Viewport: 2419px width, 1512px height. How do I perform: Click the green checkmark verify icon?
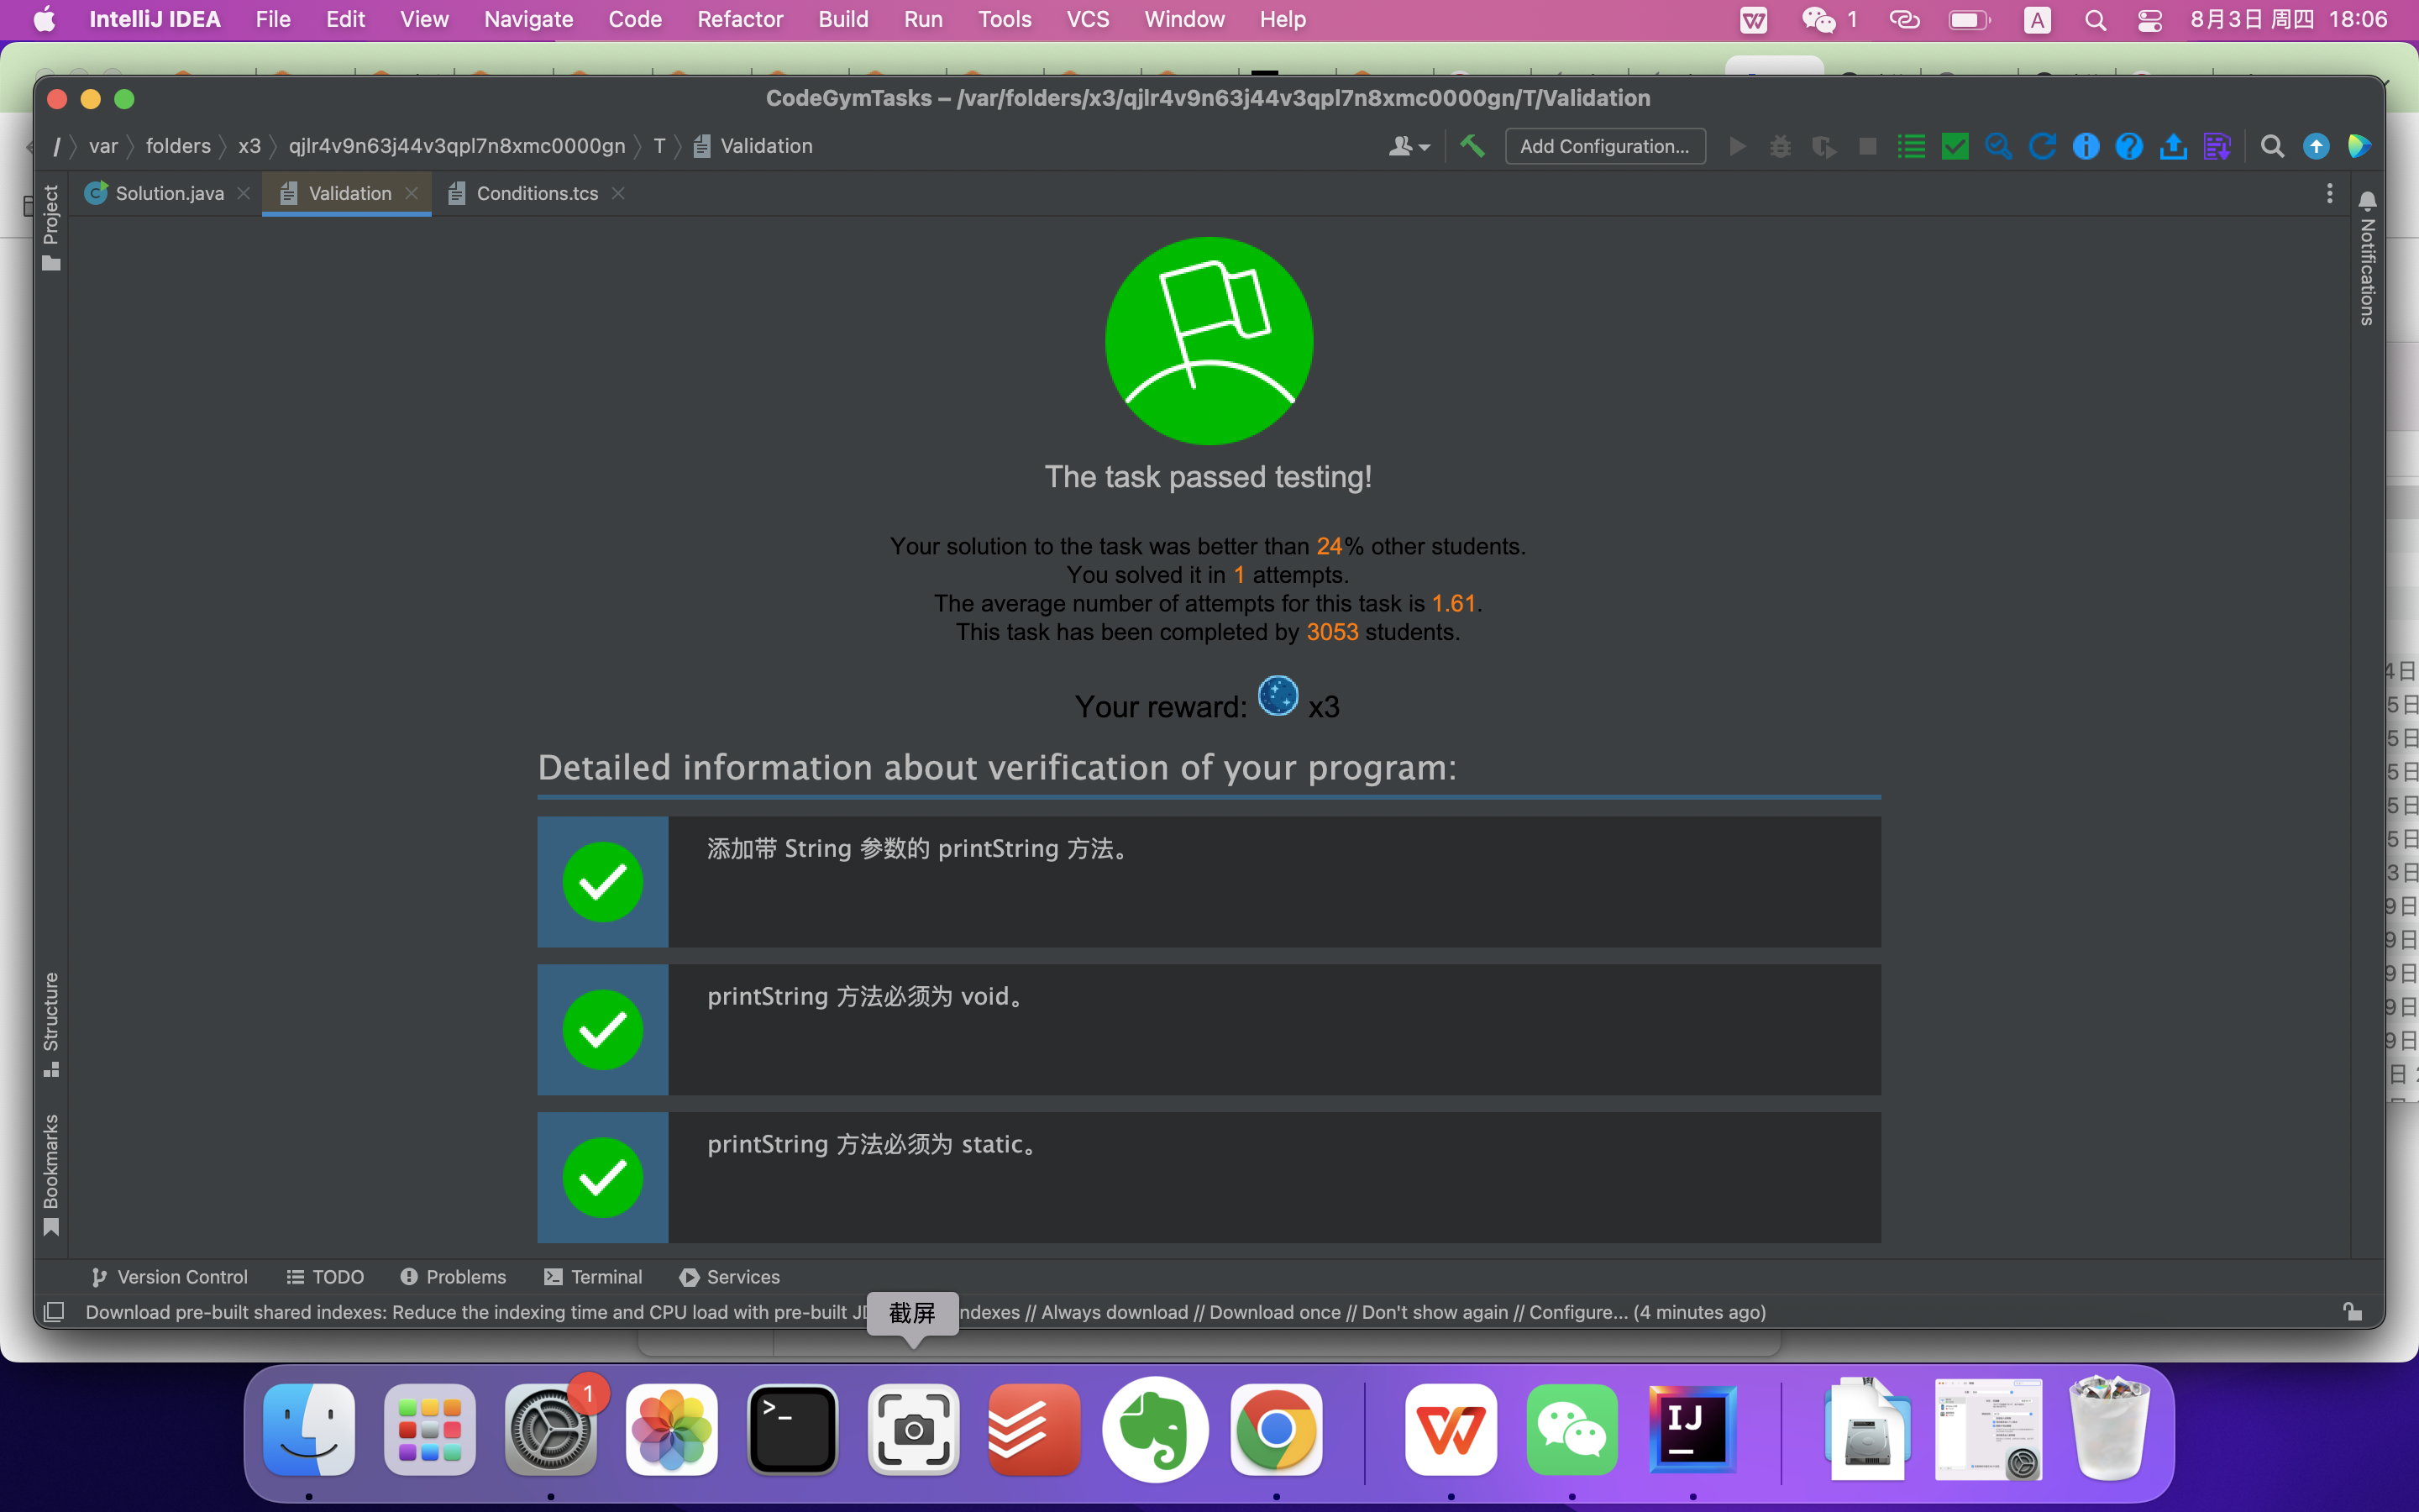(1955, 146)
